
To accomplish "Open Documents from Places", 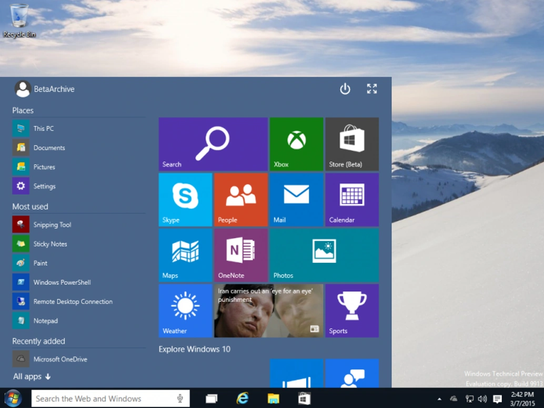I will click(79, 148).
